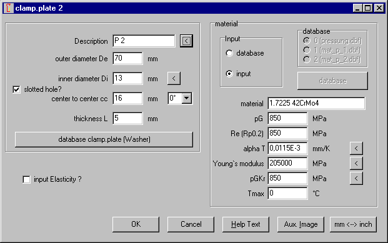Click the arrow button beside Description field
The height and width of the screenshot is (243, 388).
pyautogui.click(x=186, y=41)
